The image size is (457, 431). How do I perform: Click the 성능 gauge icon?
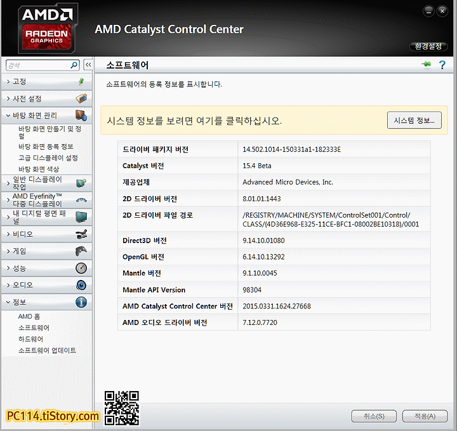click(x=81, y=268)
